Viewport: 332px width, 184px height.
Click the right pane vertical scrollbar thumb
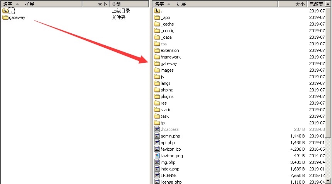pos(328,72)
